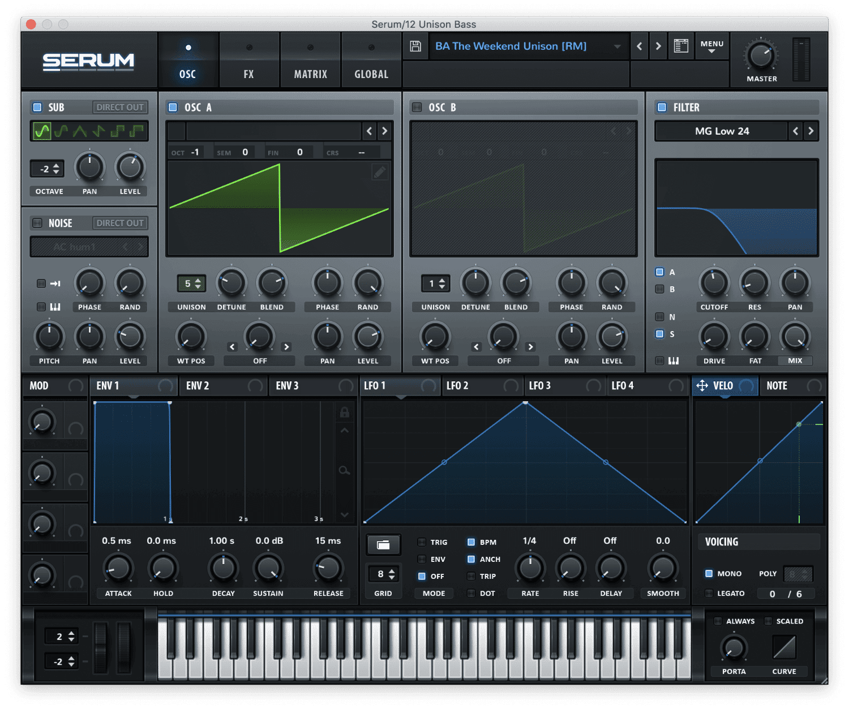Click the OSC A warp OFF label
Image resolution: width=849 pixels, height=709 pixels.
(x=260, y=360)
